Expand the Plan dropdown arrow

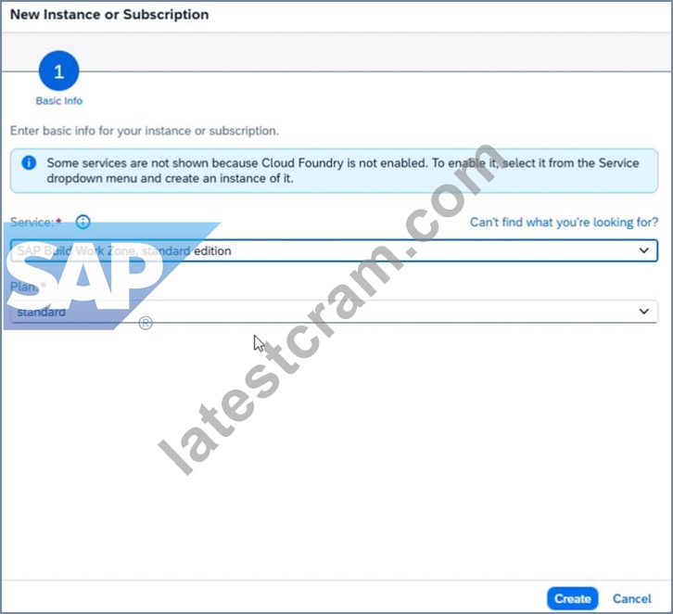pyautogui.click(x=644, y=312)
